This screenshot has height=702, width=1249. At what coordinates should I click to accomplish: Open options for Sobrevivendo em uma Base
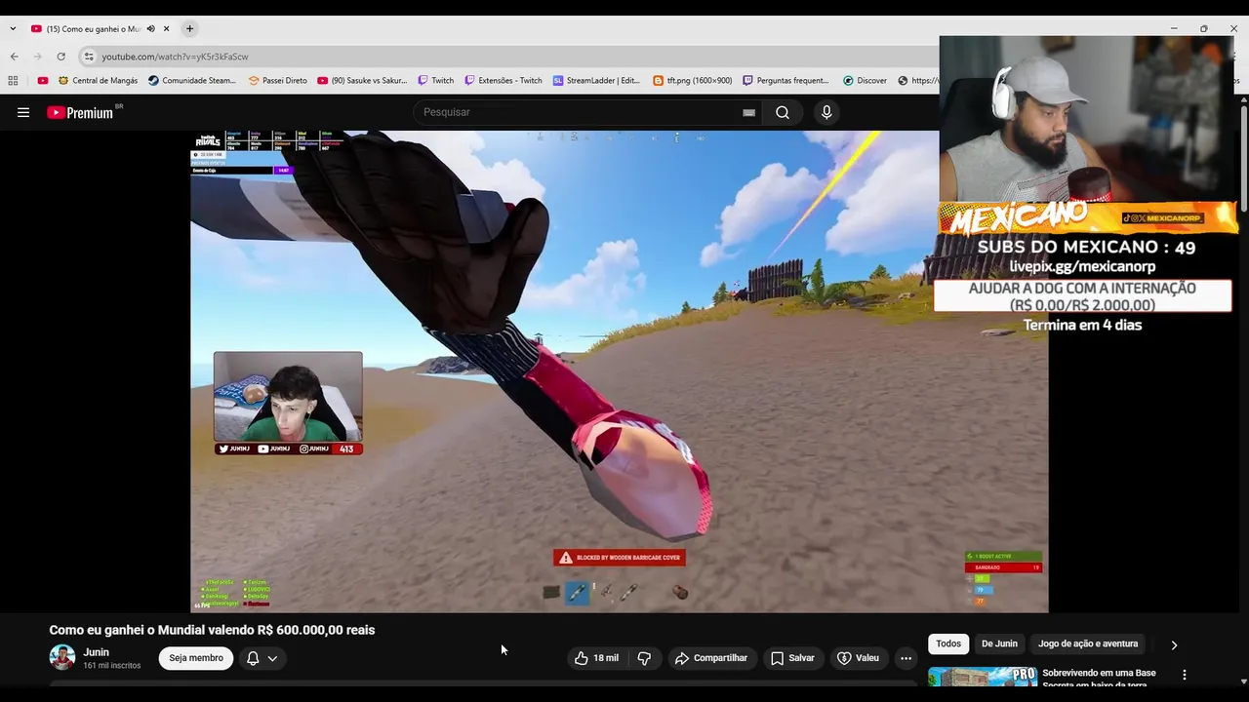pyautogui.click(x=1185, y=675)
